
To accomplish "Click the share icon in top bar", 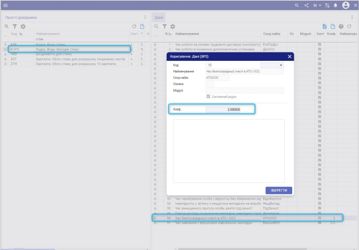I will (x=306, y=5).
